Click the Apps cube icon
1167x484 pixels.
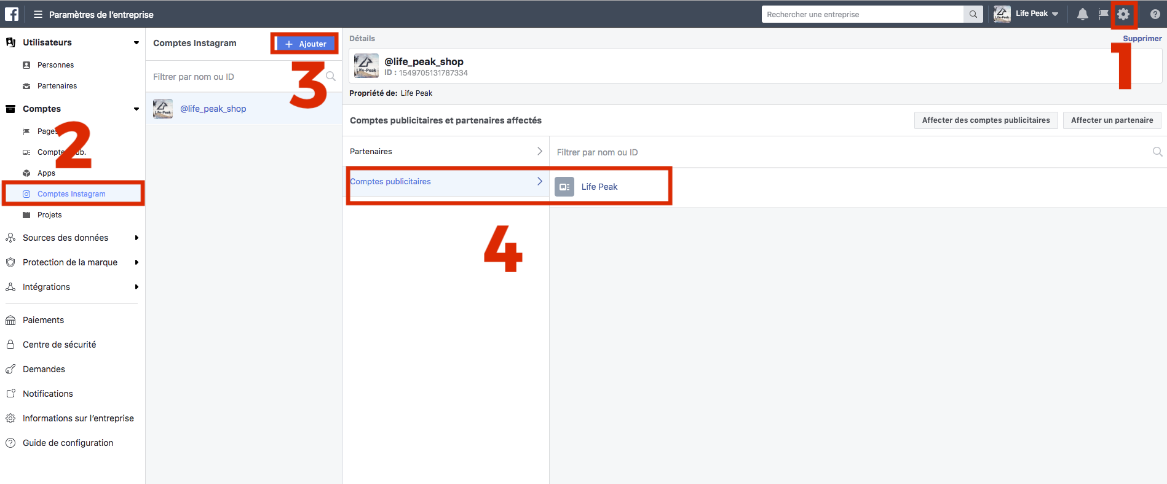pos(26,173)
